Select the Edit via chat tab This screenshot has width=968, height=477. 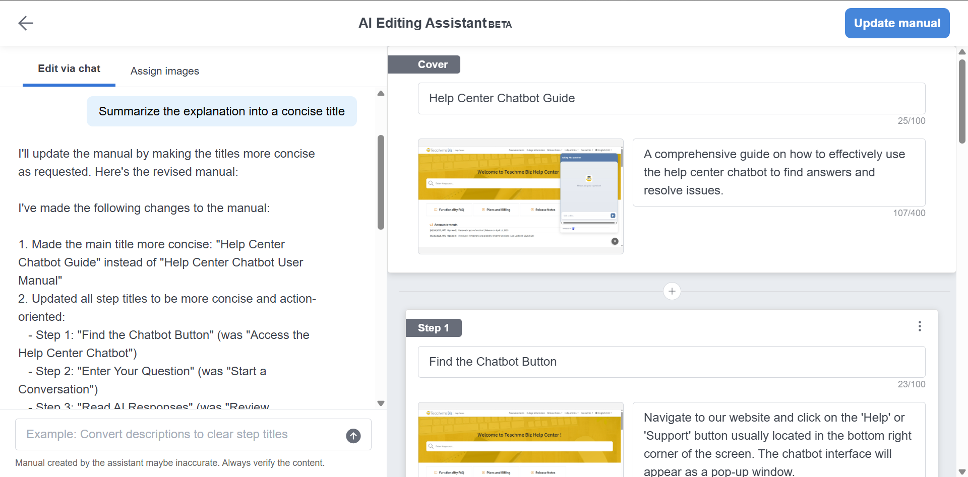(69, 69)
